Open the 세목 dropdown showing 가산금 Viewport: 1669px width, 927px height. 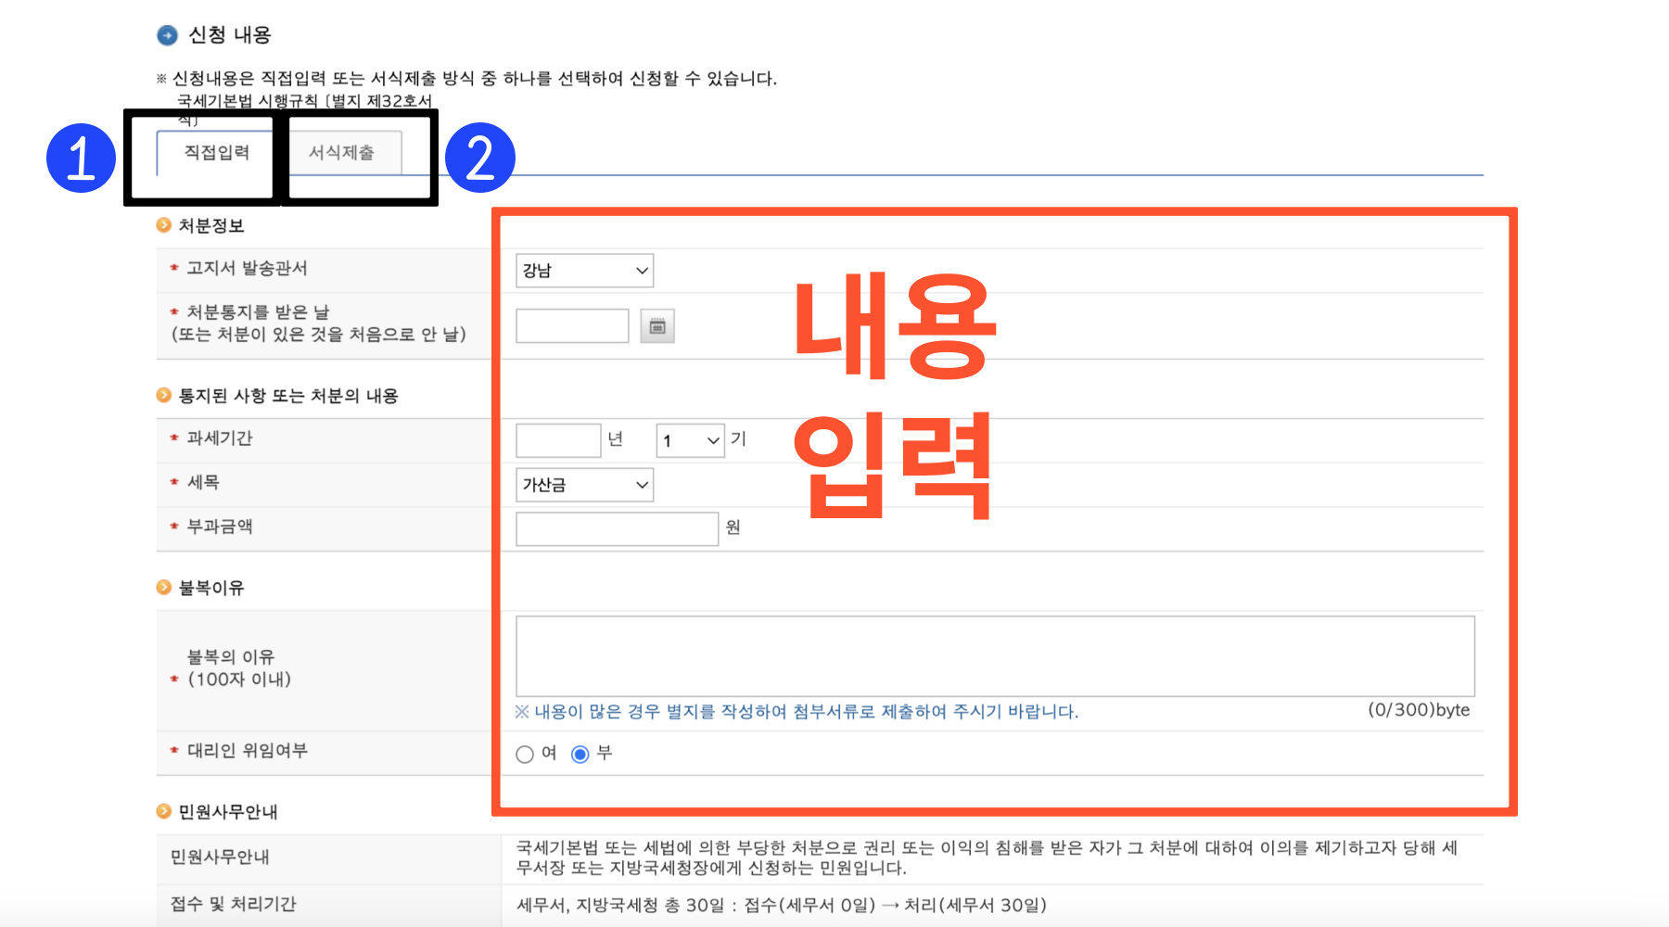point(584,484)
